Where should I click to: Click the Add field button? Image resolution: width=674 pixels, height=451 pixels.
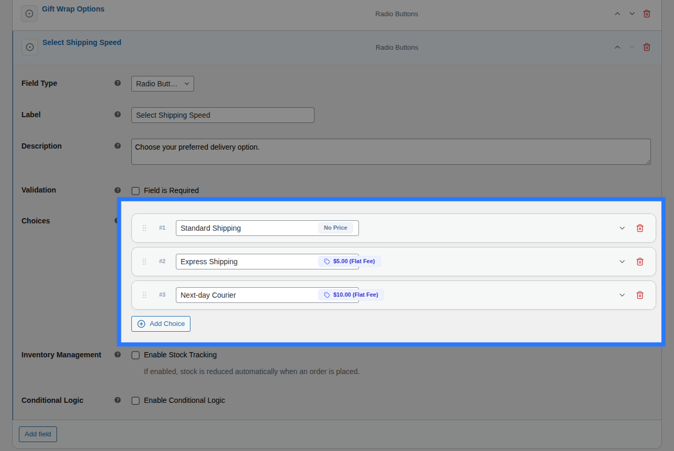point(38,434)
